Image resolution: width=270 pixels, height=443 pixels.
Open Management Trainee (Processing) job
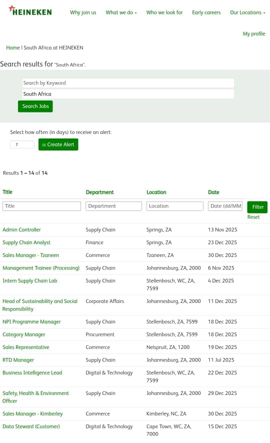[x=41, y=268]
